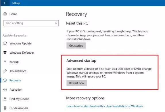Viewport: 165px width, 112px height.
Task: Click the Recovery page heading
Action: pyautogui.click(x=76, y=14)
